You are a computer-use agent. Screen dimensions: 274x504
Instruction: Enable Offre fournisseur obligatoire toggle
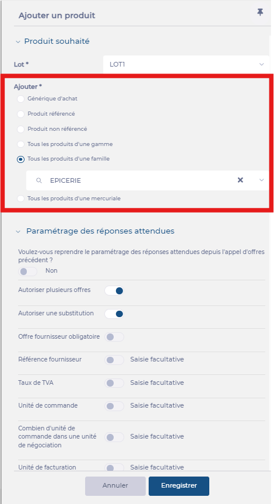coord(114,337)
